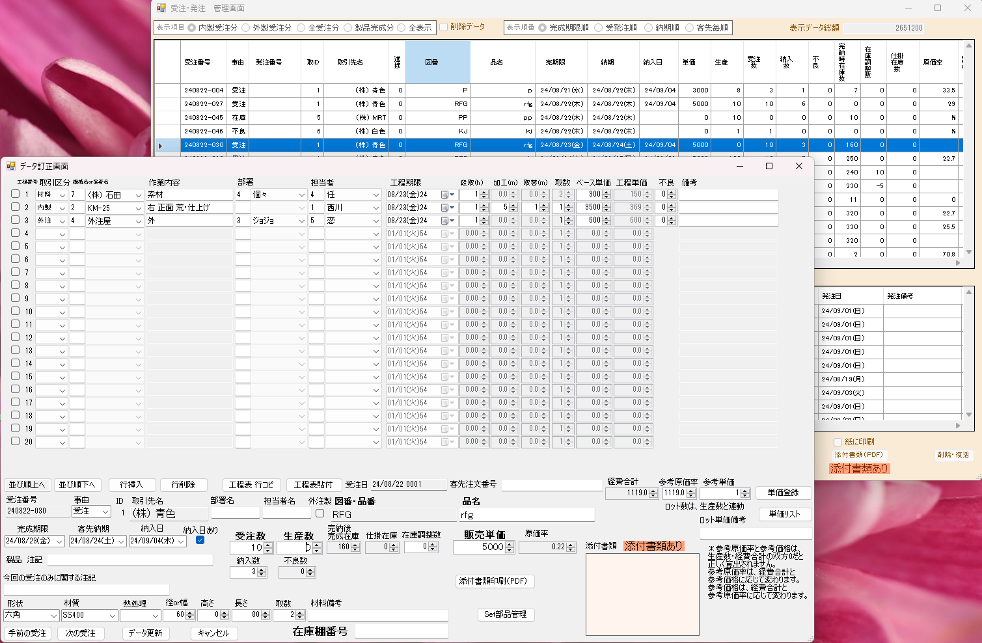Image resolution: width=982 pixels, height=643 pixels.
Task: Select 完成期限順 sort option
Action: point(542,28)
